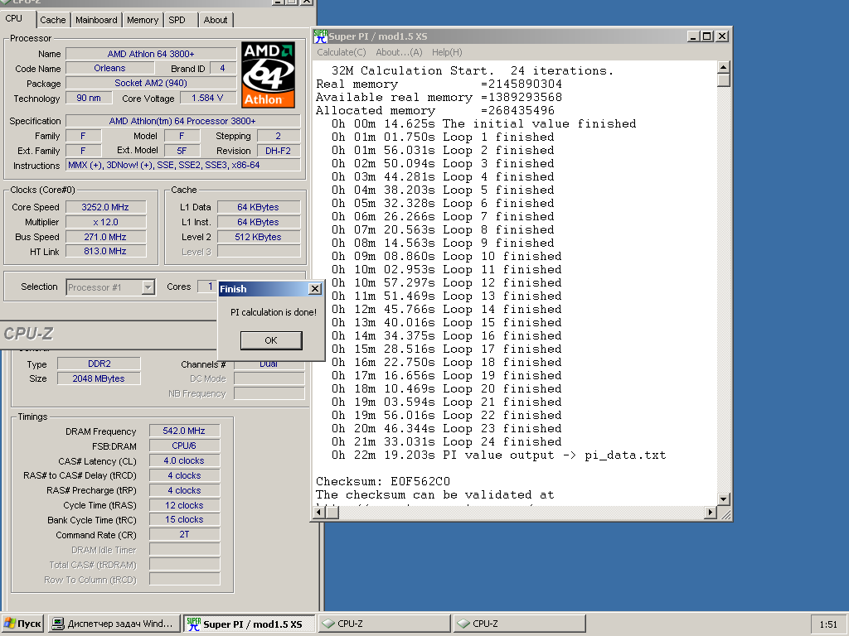
Task: Click the L1 Data value 64 KBytes
Action: (259, 207)
